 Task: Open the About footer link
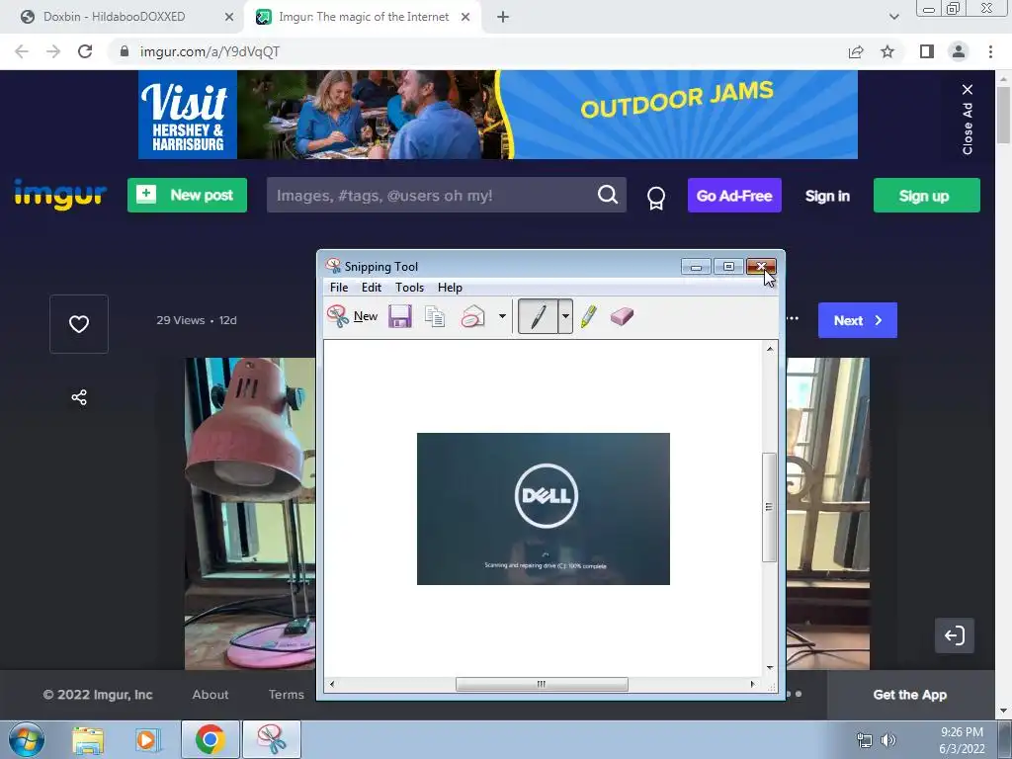pyautogui.click(x=211, y=695)
